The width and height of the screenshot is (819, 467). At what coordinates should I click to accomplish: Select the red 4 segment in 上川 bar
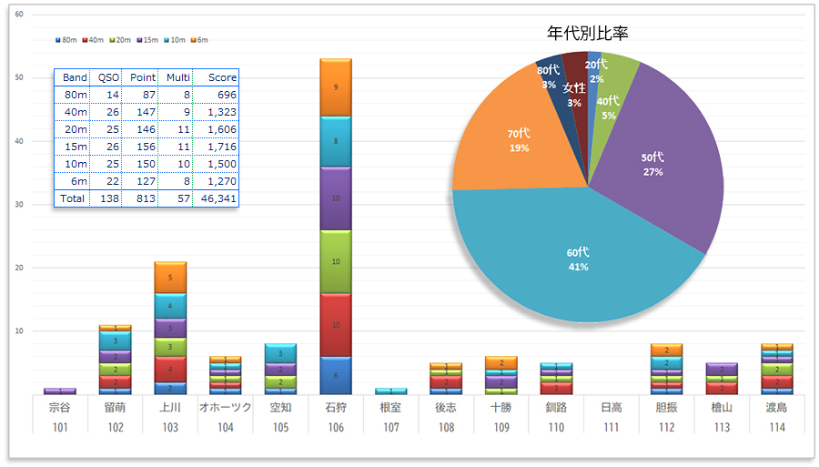[170, 370]
